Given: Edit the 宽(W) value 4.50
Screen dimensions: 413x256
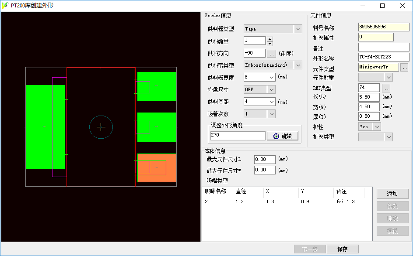Looking at the screenshot, I should pyautogui.click(x=369, y=106).
